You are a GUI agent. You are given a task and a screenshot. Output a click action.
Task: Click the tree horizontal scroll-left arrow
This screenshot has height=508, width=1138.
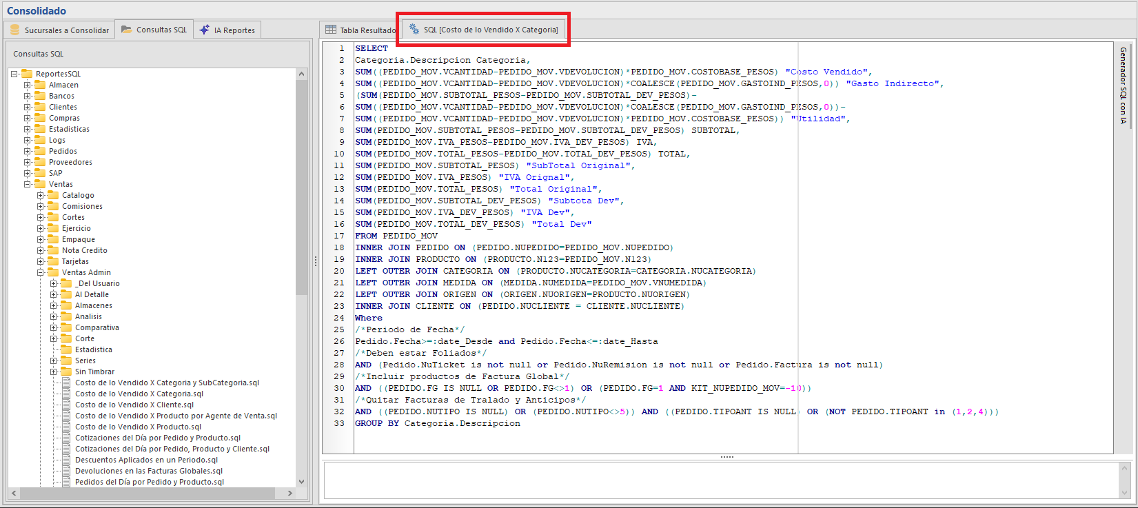click(x=14, y=493)
